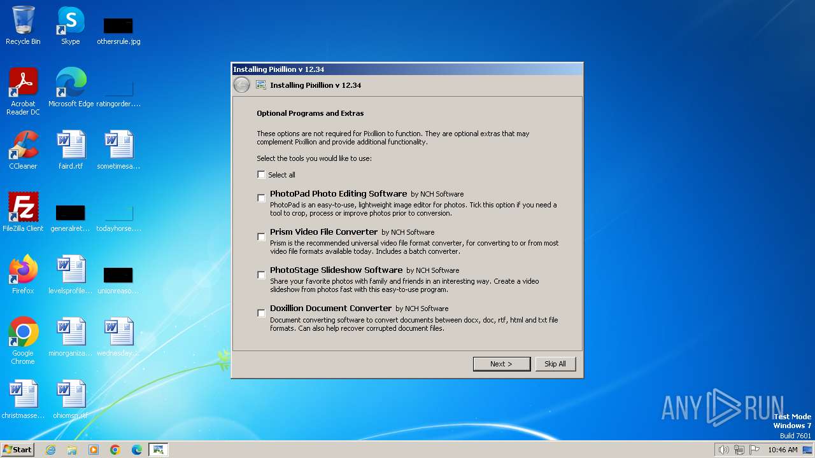Select ohiomsn.rtf document icon
The image size is (815, 458).
pos(71,399)
